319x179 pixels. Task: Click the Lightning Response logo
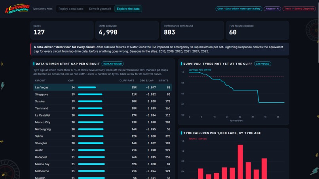(x=17, y=9)
